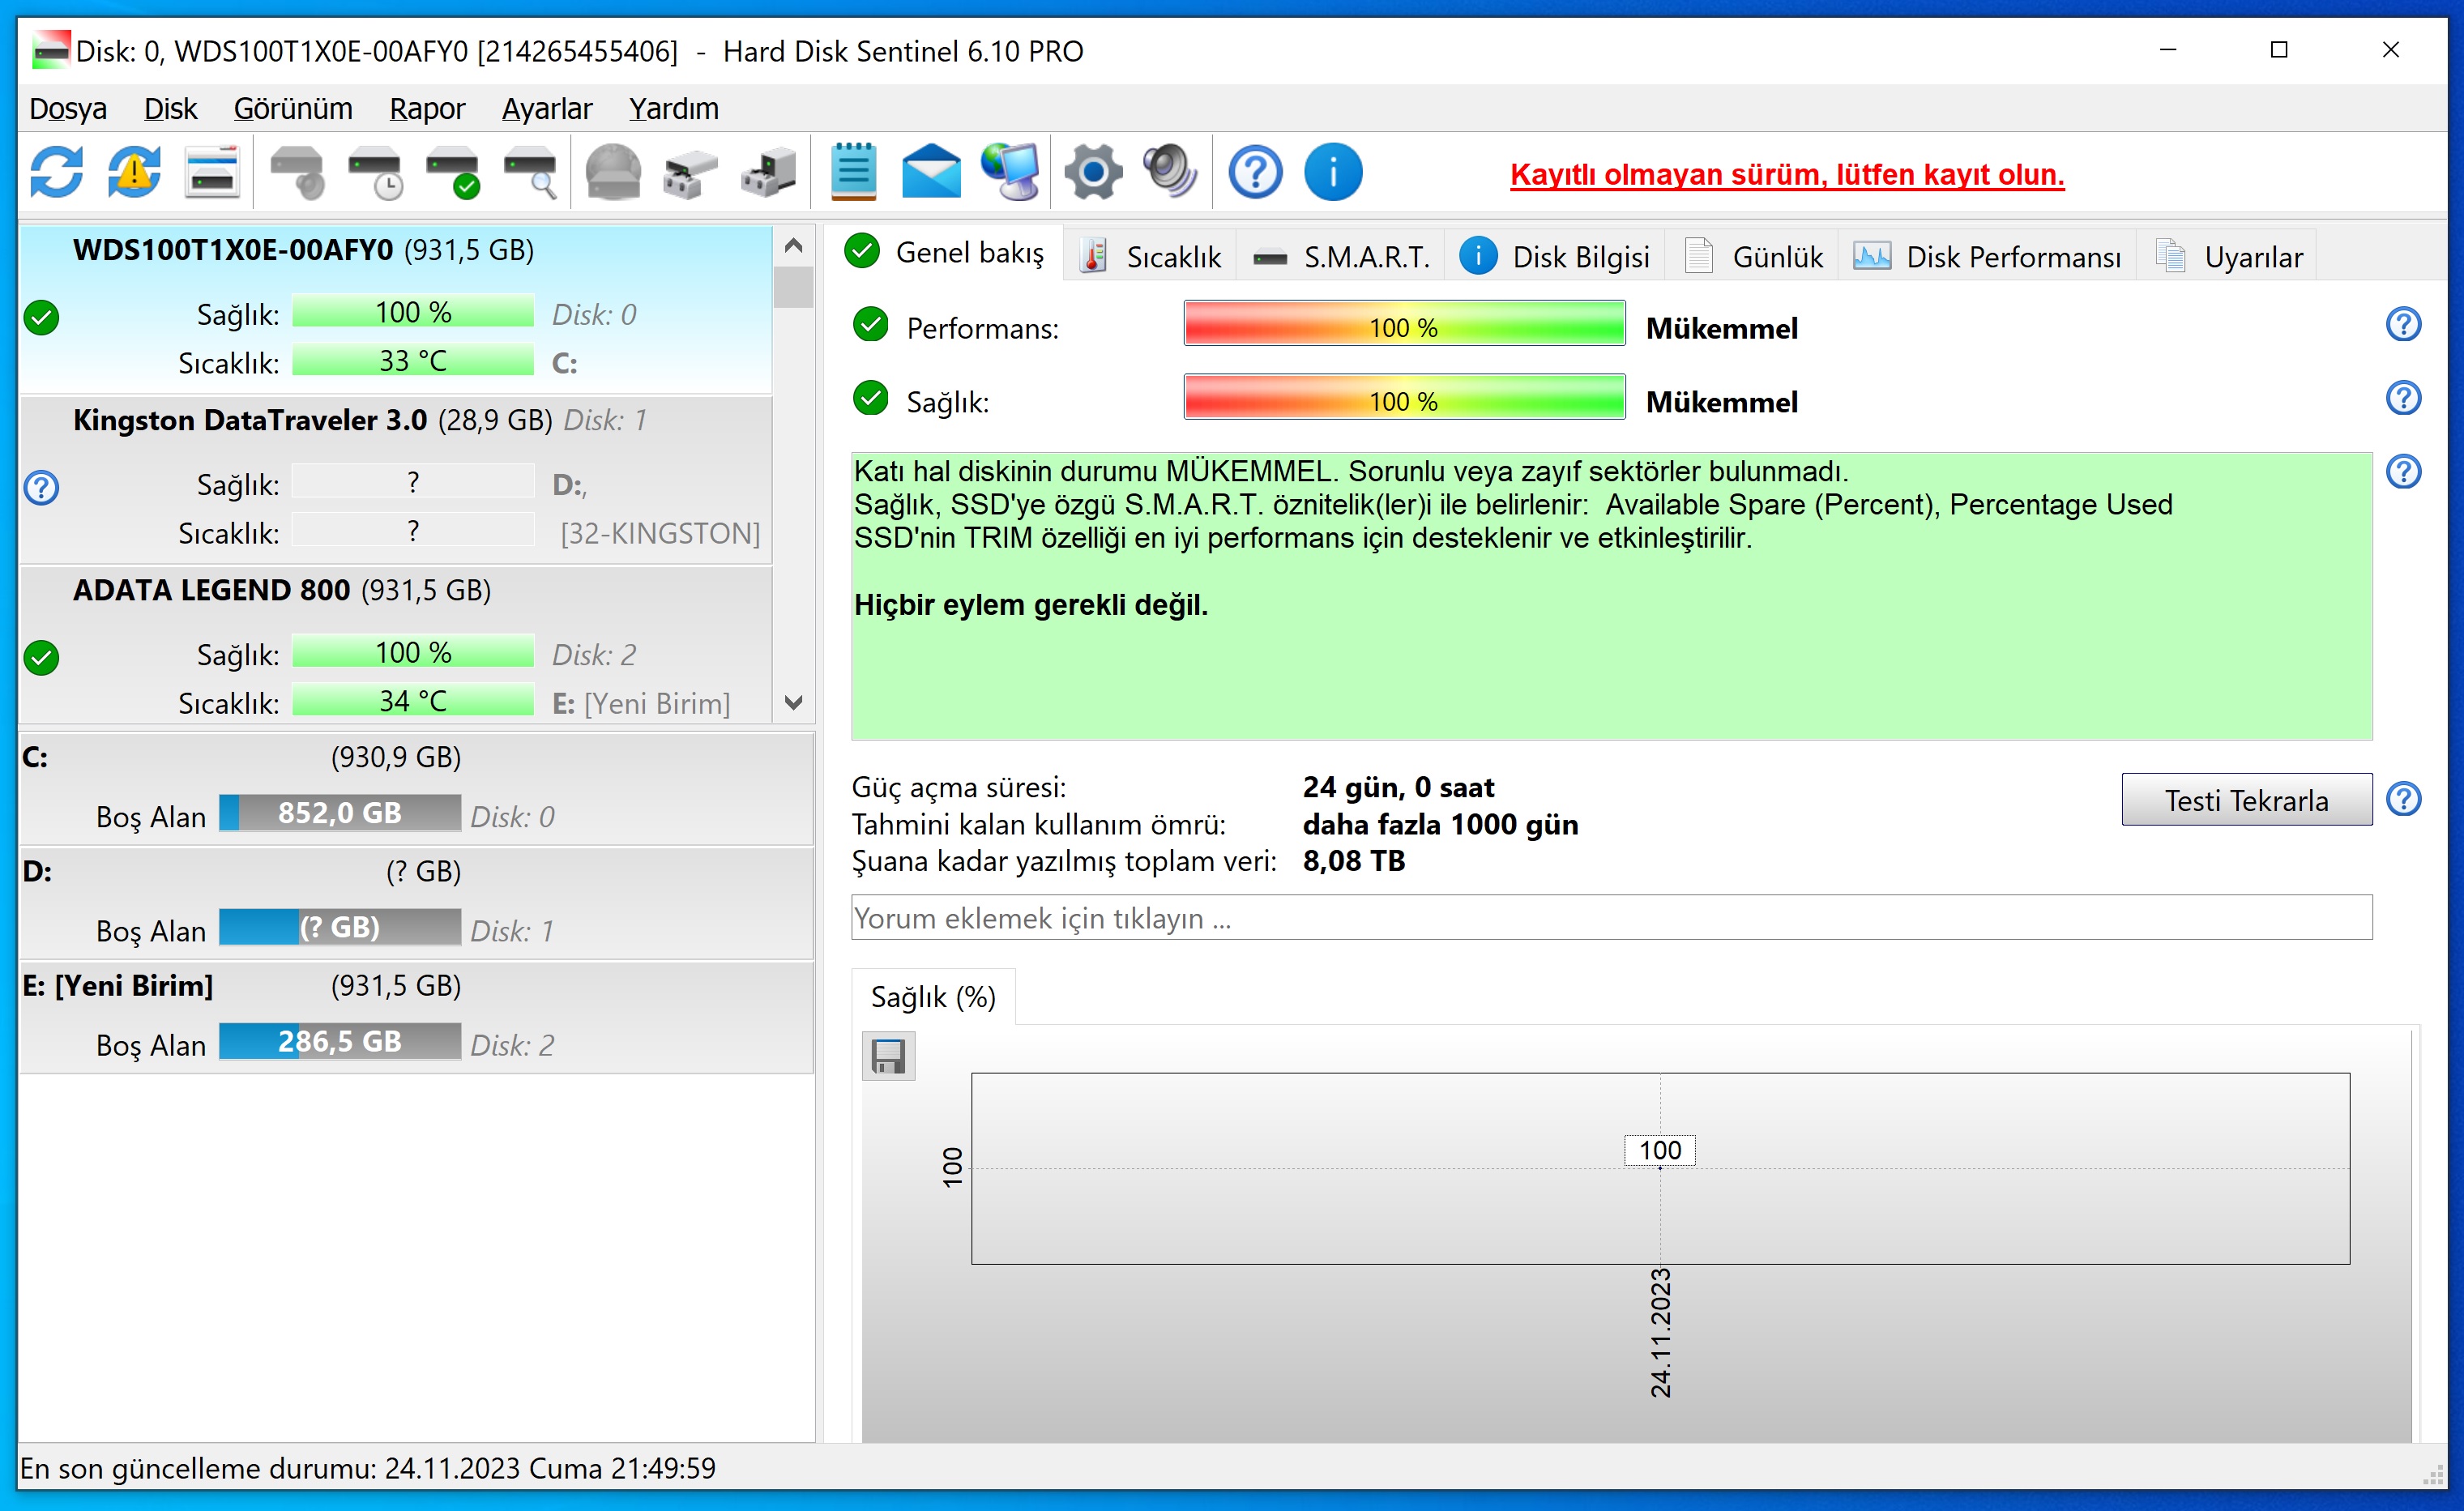Click the blue info circle toolbar icon
The height and width of the screenshot is (1511, 2464).
point(1332,173)
